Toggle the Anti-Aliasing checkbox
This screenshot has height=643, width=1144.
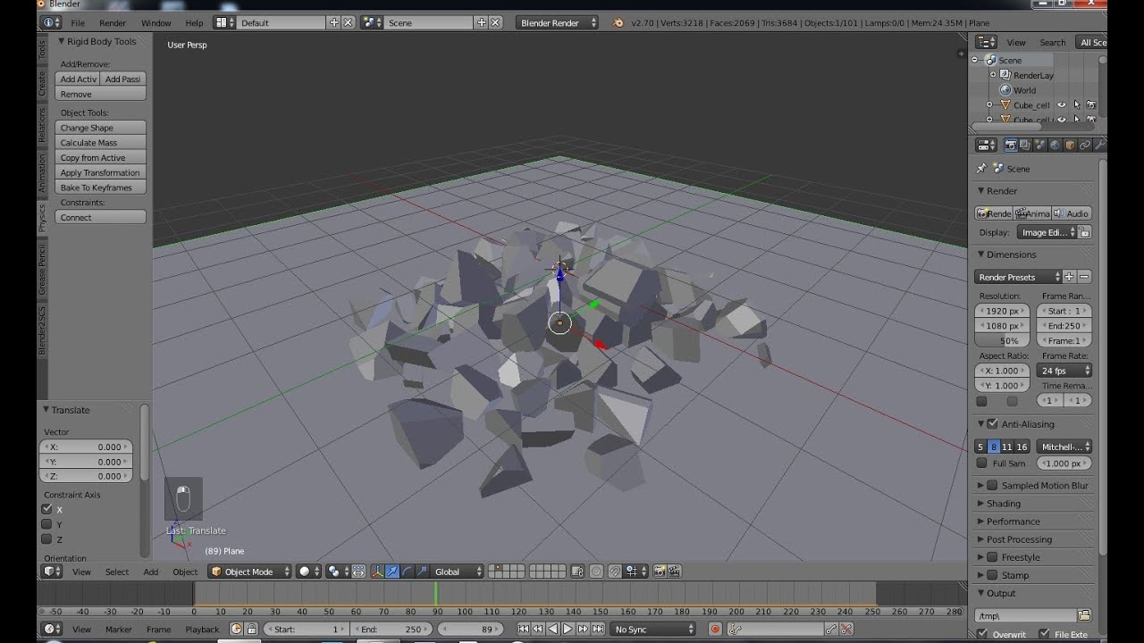[x=992, y=423]
